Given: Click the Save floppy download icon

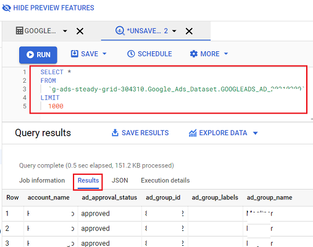Looking at the screenshot, I should (75, 54).
